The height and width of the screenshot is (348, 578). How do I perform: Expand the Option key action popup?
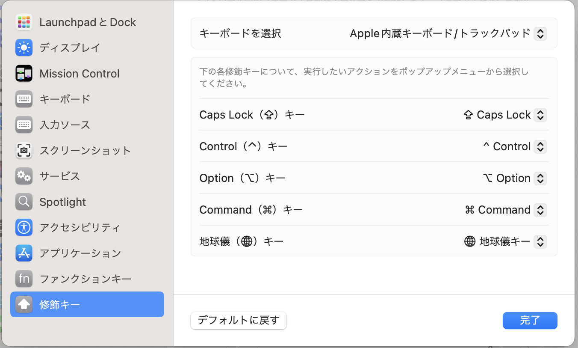click(x=540, y=178)
